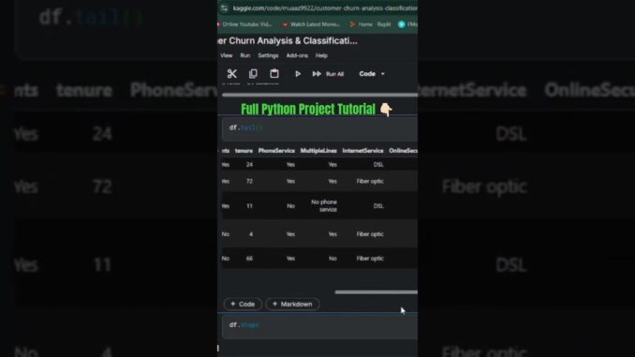
Task: Open the Help menu
Action: tap(321, 55)
